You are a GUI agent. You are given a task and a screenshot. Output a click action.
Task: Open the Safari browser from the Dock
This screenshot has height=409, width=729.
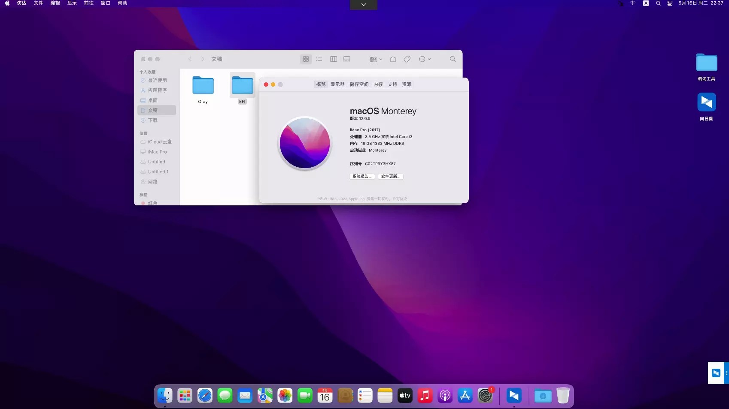[205, 395]
